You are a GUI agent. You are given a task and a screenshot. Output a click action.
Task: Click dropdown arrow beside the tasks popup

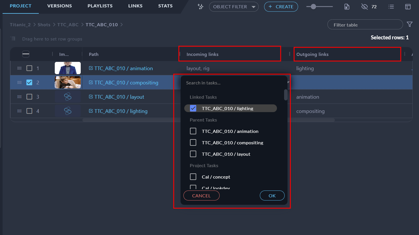pos(288,82)
